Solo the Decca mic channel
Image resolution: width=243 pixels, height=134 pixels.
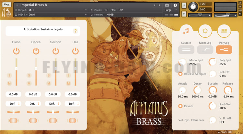pos(29,75)
